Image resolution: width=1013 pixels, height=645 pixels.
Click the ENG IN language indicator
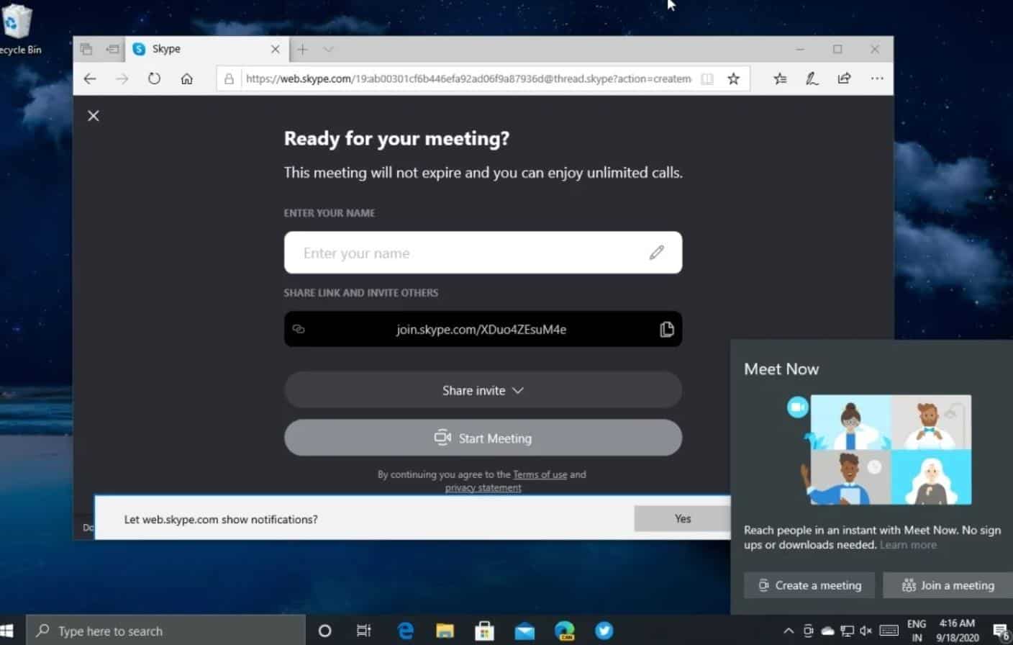pos(917,631)
